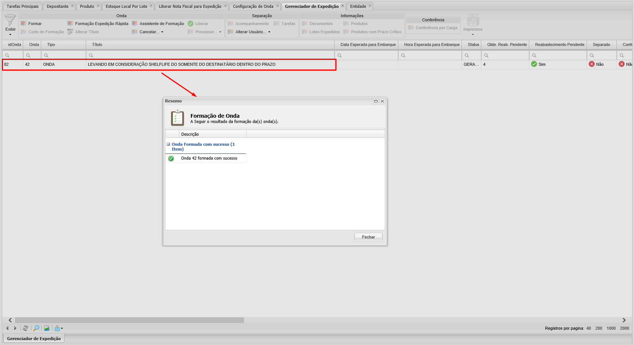Open Acompanhamento in Separação group
Image resolution: width=634 pixels, height=345 pixels.
click(248, 24)
